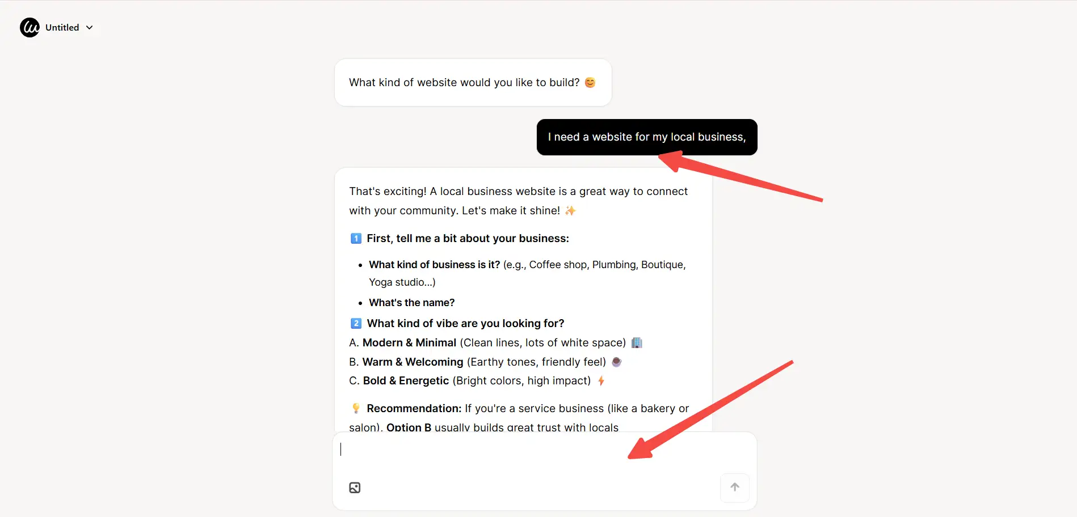
Task: Click the building emoji beside Modern & Minimal
Action: point(637,343)
